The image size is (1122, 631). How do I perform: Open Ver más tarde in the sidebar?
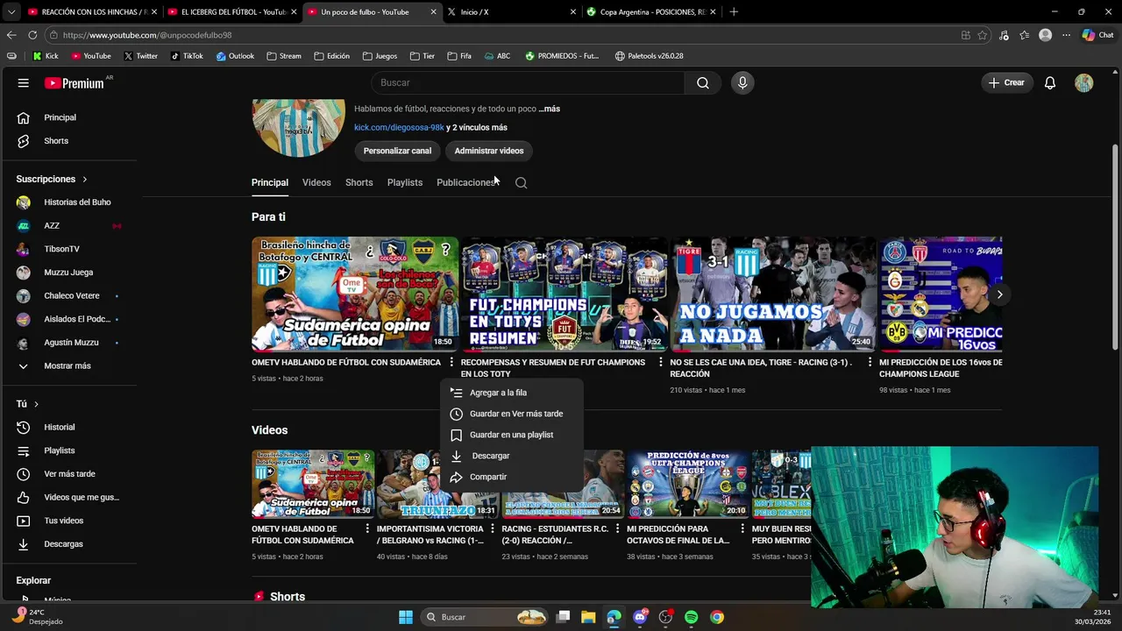pyautogui.click(x=69, y=474)
